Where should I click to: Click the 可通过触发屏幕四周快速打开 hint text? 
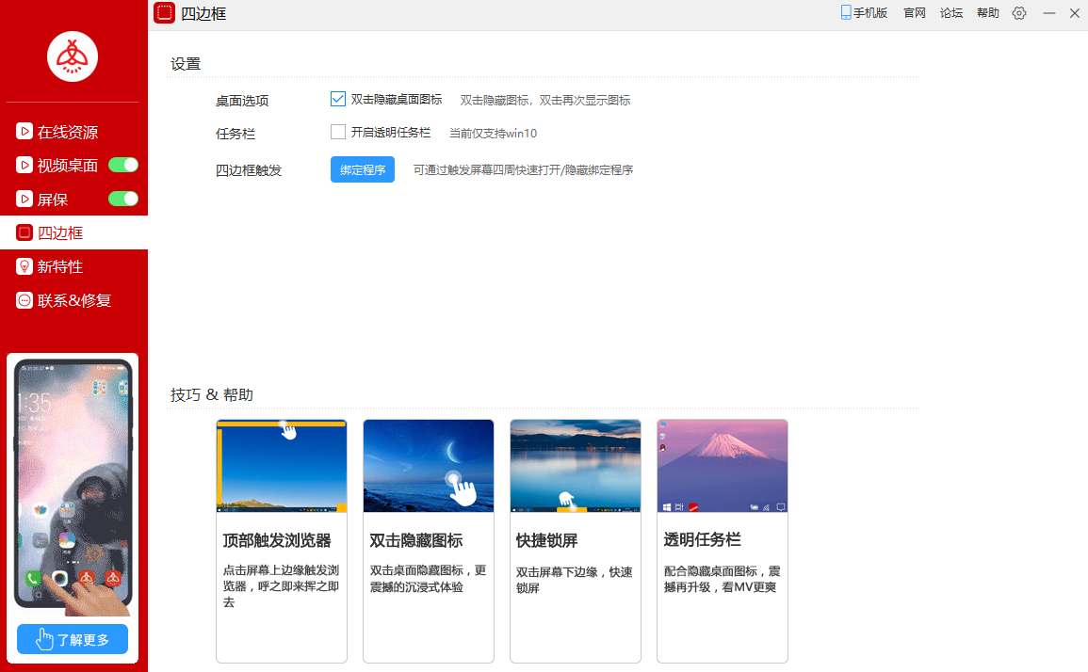pos(523,170)
